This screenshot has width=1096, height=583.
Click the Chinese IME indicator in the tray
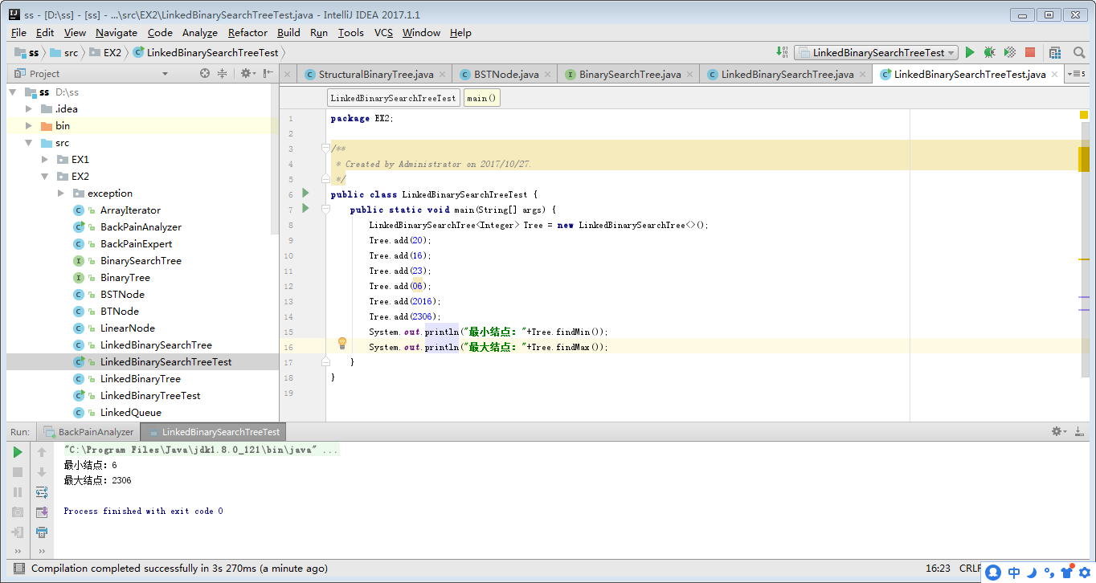[1014, 573]
